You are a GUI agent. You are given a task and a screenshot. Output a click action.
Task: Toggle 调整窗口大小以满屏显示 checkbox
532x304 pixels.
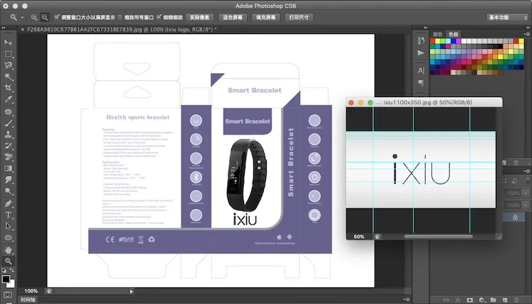57,16
